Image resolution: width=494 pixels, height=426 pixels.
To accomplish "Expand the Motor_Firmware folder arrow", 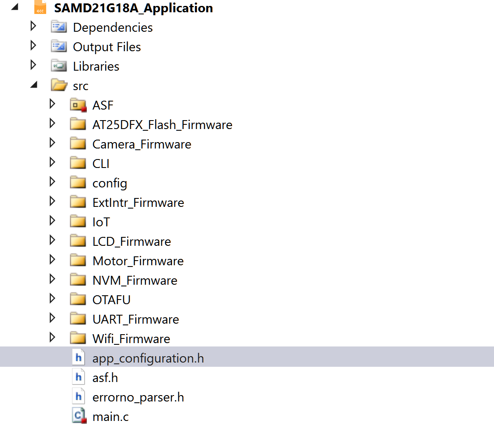I will tap(52, 260).
